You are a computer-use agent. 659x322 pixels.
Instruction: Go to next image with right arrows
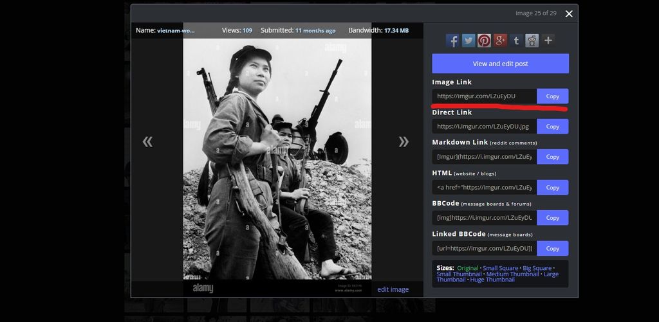pos(404,141)
